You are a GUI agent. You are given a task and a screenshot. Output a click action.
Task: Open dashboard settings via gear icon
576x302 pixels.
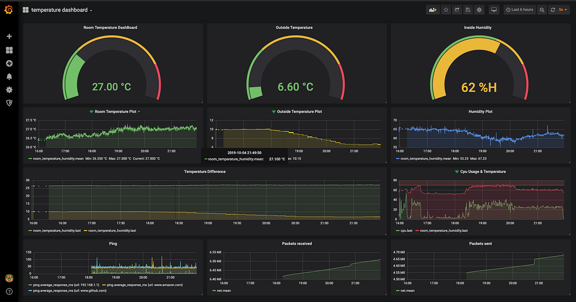pyautogui.click(x=479, y=10)
